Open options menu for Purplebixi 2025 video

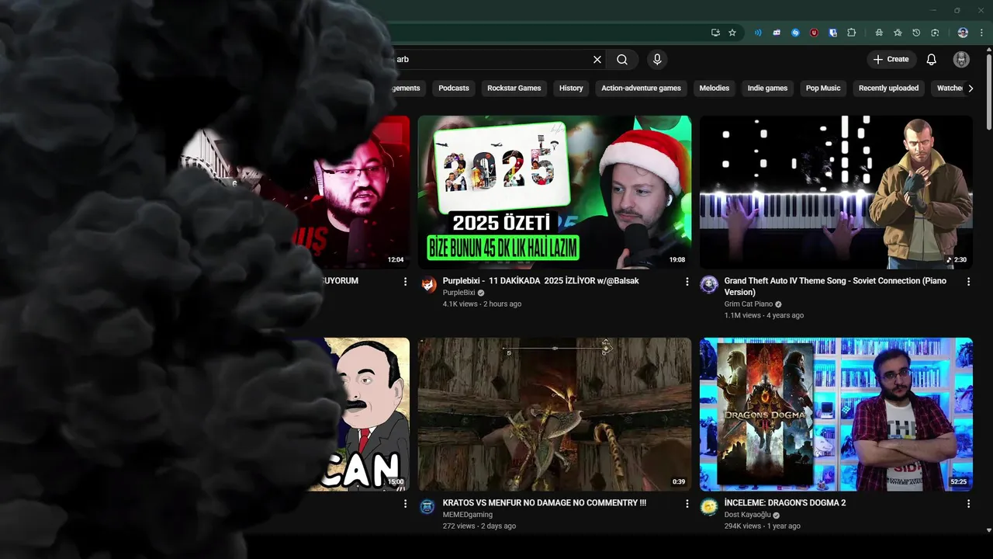click(687, 282)
